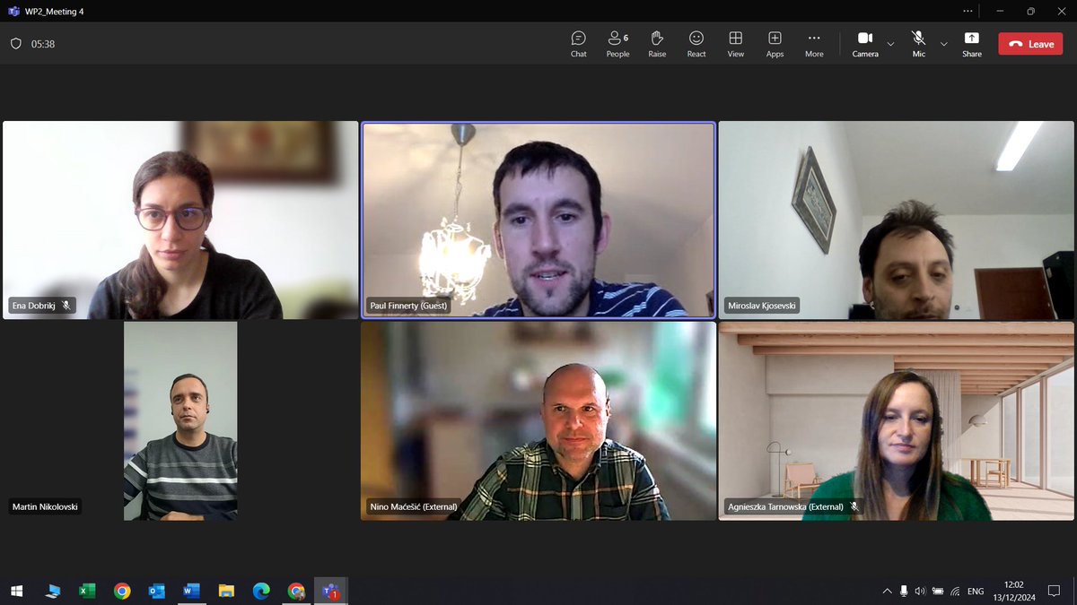Click the Ena Dobrikj name label
Viewport: 1077px width, 605px height.
[35, 306]
